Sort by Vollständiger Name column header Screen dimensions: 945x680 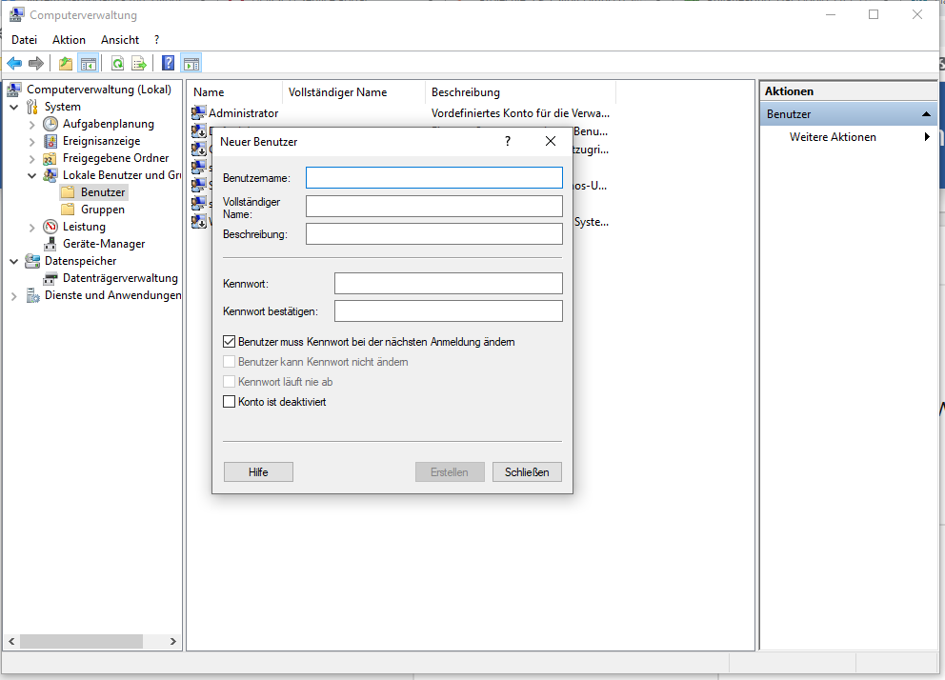click(353, 92)
